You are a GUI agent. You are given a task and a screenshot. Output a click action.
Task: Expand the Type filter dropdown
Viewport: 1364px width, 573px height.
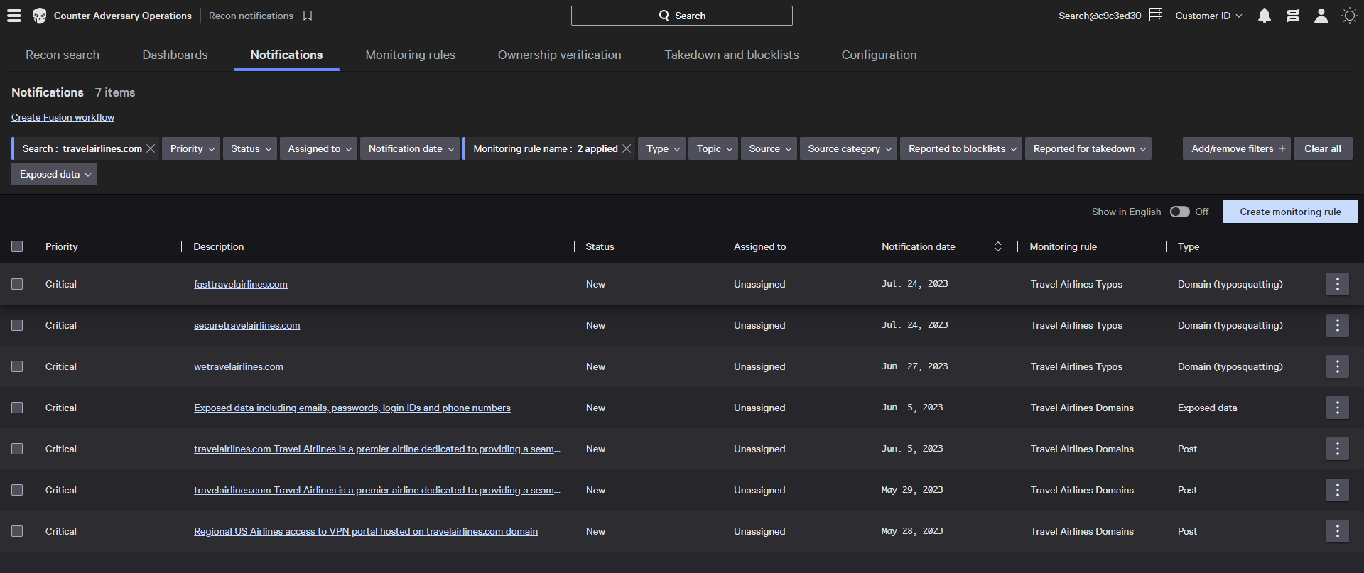pos(661,148)
